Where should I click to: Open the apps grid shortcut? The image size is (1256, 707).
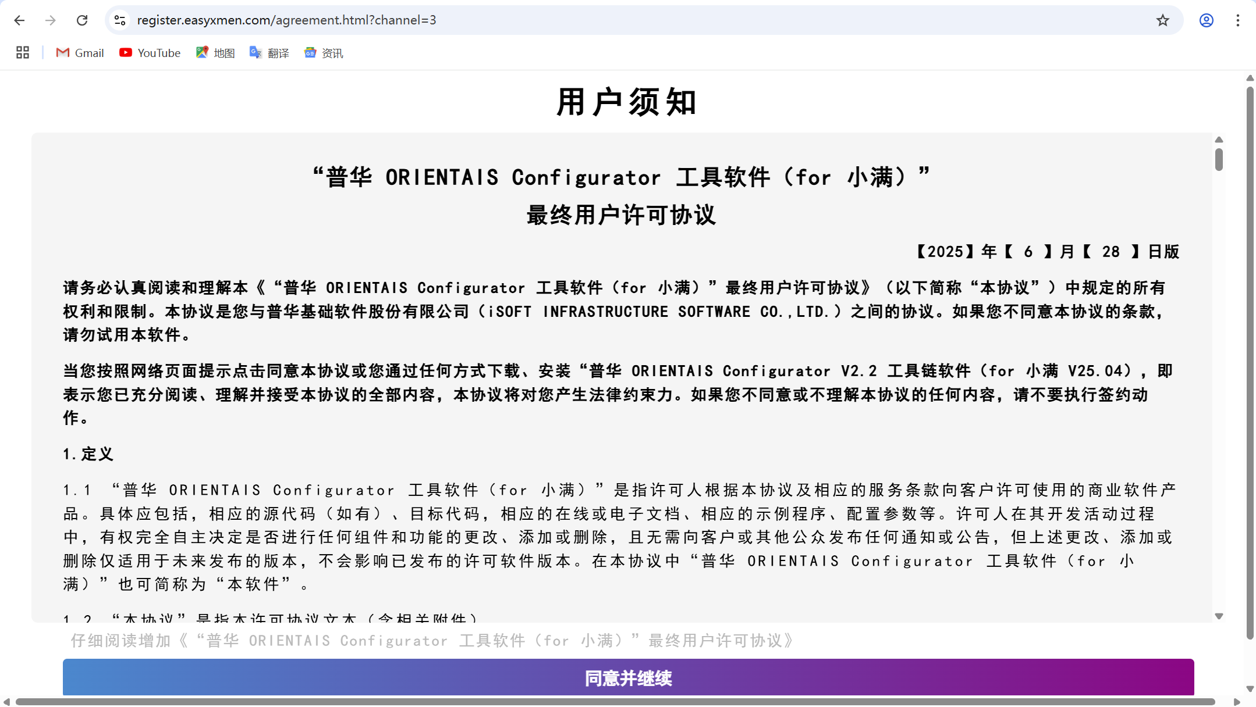[23, 53]
